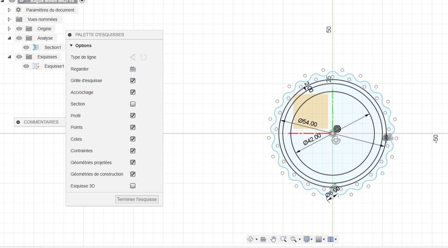This screenshot has width=448, height=248.
Task: Collapse the Esquisses node
Action: (9, 57)
